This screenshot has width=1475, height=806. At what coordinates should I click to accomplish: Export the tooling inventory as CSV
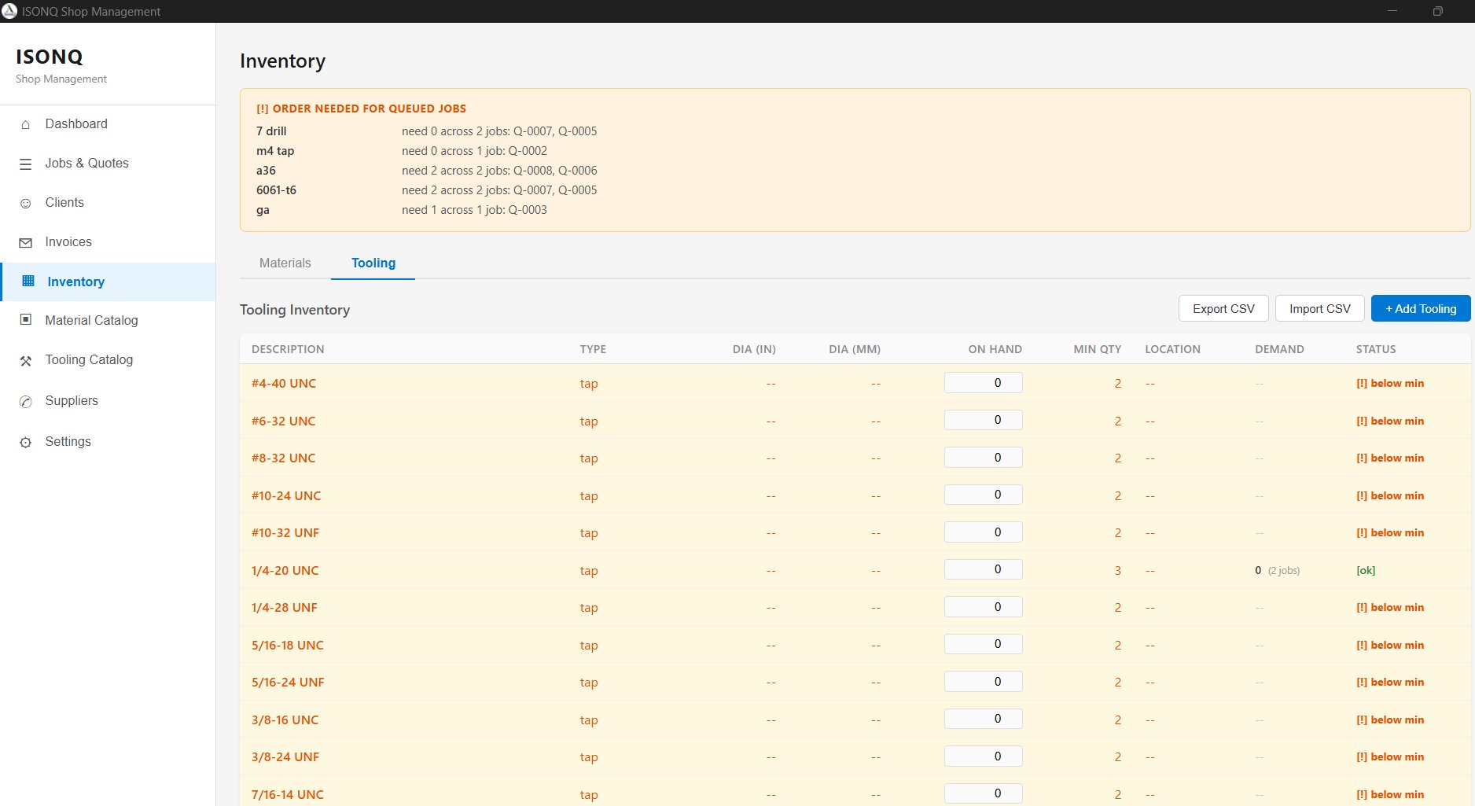(1223, 308)
